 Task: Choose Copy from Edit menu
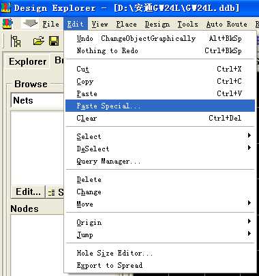tap(160, 81)
